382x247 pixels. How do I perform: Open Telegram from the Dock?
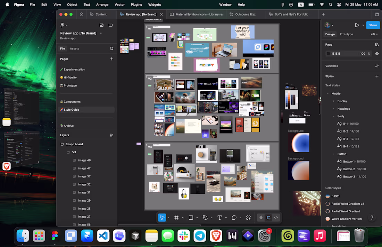pyautogui.click(x=200, y=236)
